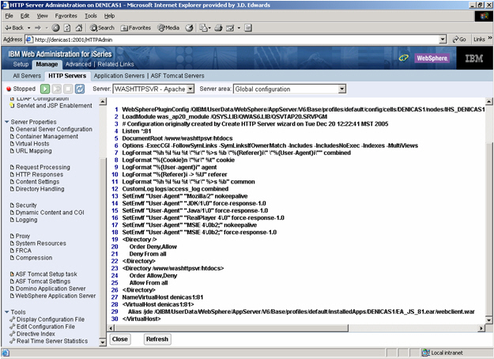
Task: Click the Refresh button below the configuration
Action: [157, 339]
